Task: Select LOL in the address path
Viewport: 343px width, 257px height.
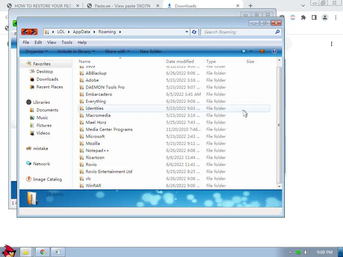Action: 61,32
